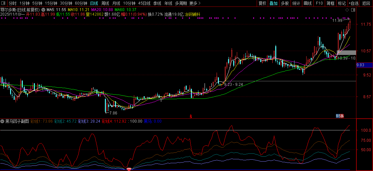The height and width of the screenshot is (171, 373).
Task: Click the +自选 add to watchlist button
Action: [x=353, y=3]
